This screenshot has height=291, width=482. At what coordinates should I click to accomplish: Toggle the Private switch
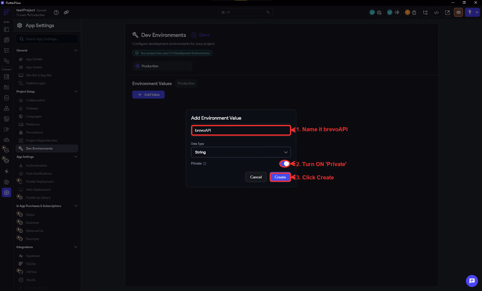point(285,164)
